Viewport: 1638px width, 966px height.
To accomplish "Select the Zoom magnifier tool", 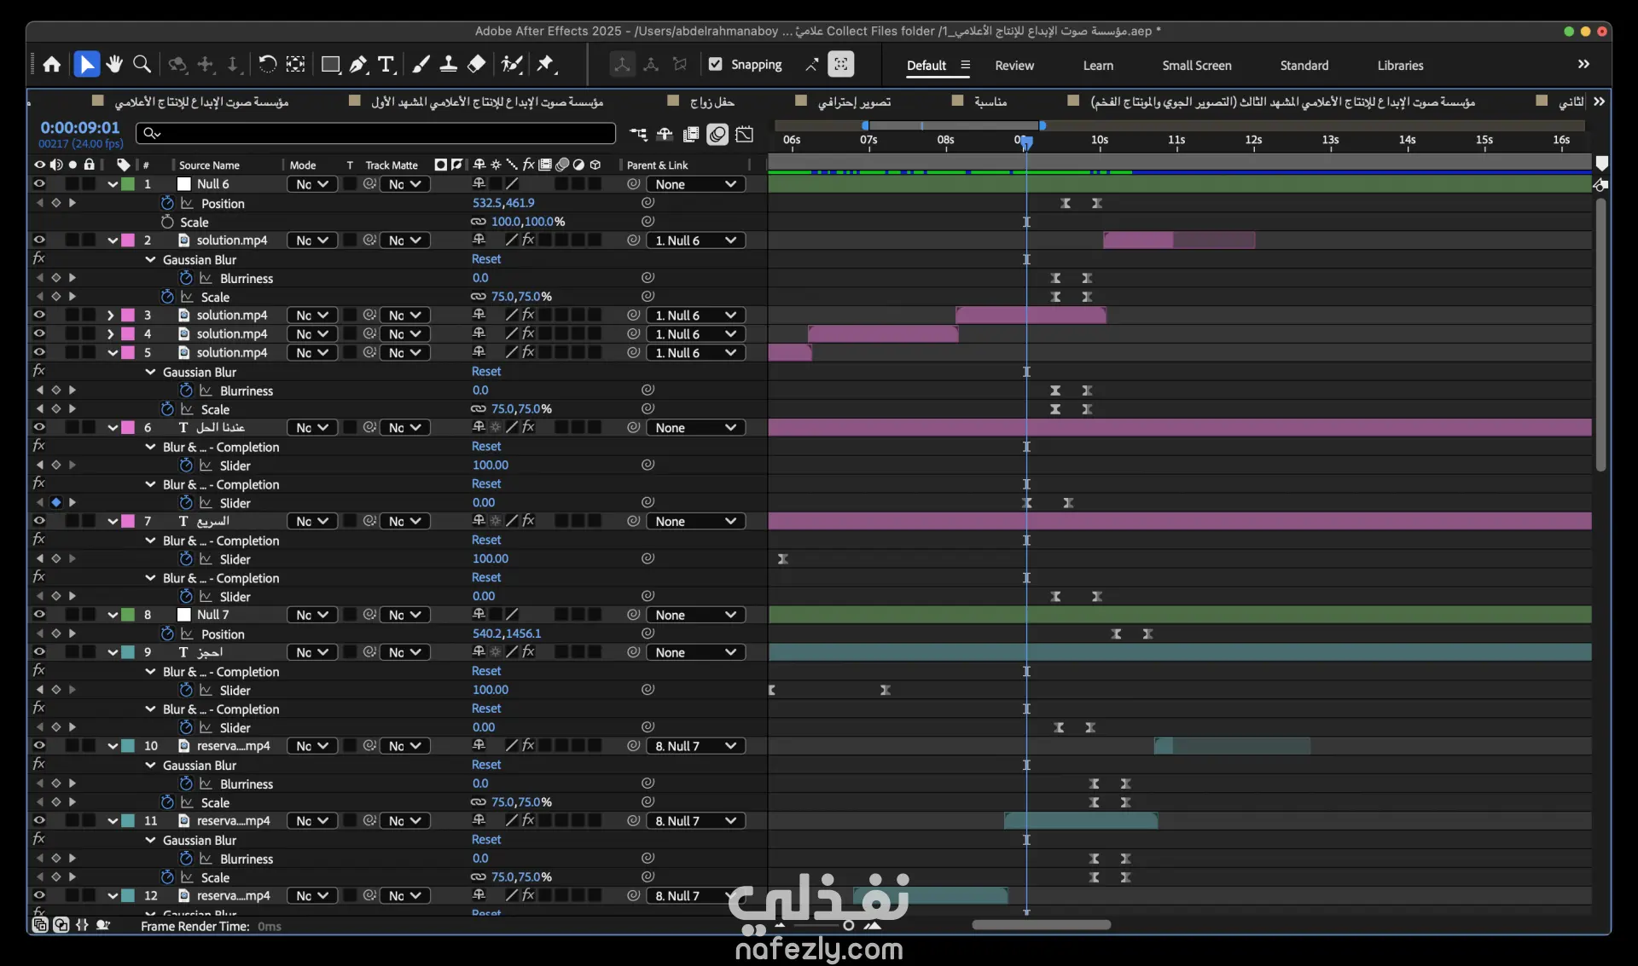I will coord(142,65).
